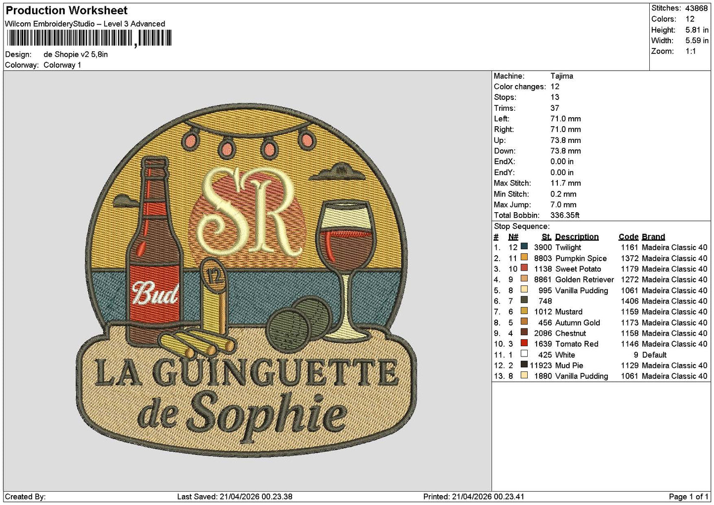Viewport: 714px width, 505px height.
Task: Click the Color changes value 12
Action: [555, 87]
